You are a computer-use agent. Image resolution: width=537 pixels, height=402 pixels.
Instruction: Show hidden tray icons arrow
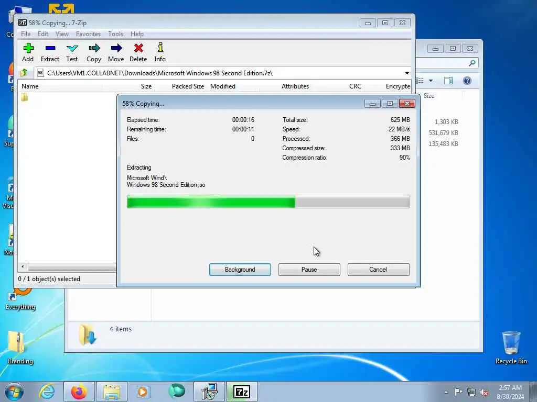446,392
